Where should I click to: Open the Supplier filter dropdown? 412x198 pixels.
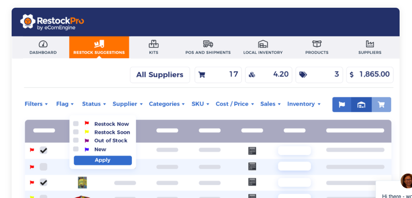128,104
